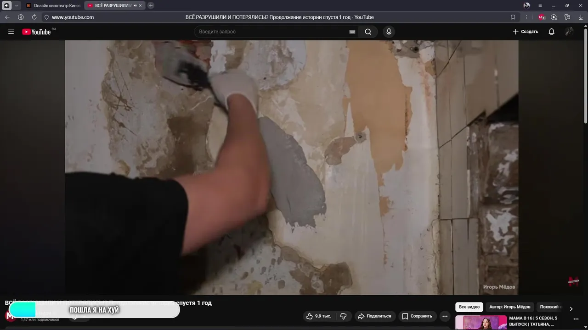Show site info lock icon in address bar
Image resolution: width=588 pixels, height=330 pixels.
46,17
